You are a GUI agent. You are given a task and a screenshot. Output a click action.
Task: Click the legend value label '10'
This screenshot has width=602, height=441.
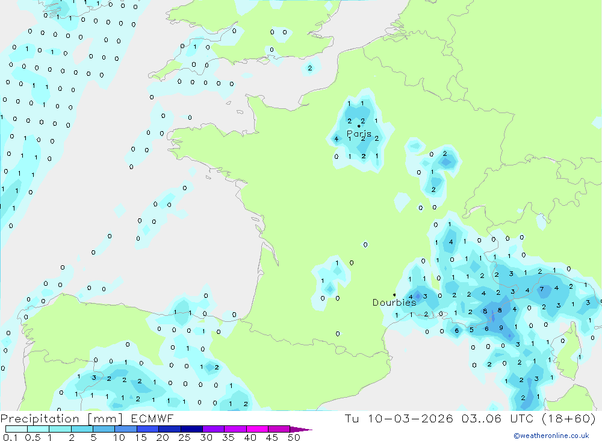pos(119,437)
